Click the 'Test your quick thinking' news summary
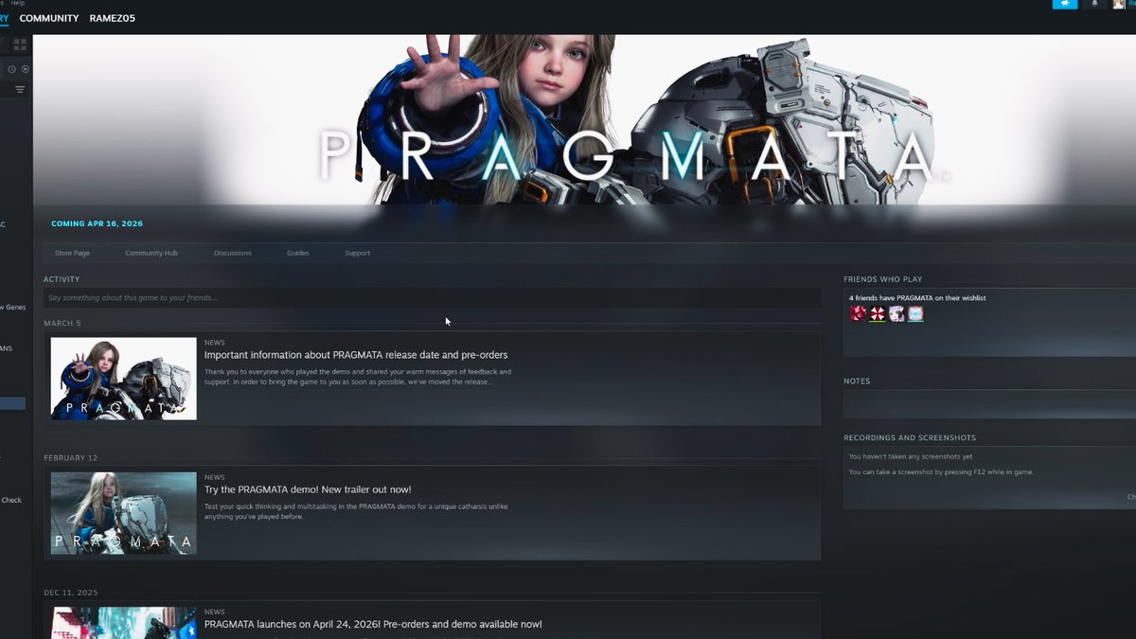 coord(356,511)
